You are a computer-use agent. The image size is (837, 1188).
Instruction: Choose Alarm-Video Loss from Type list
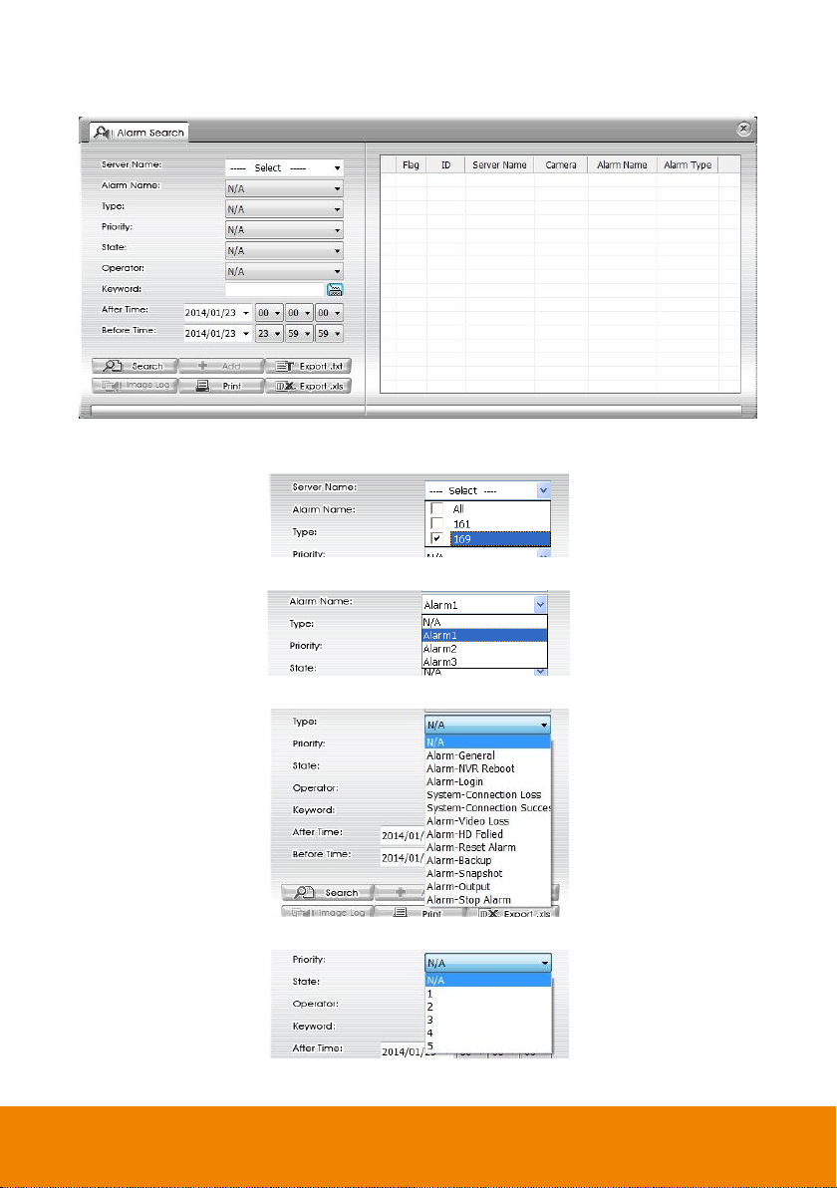pyautogui.click(x=488, y=820)
